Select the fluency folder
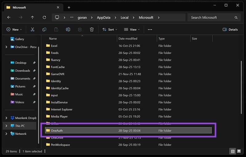The width and height of the screenshot is (246, 157). pyautogui.click(x=128, y=60)
